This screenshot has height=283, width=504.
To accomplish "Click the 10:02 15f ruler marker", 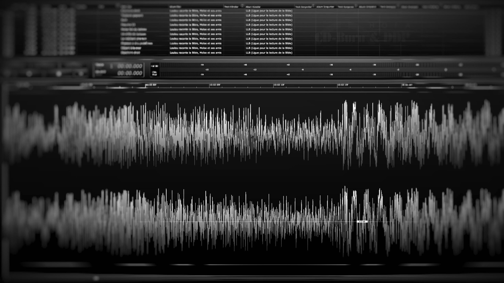I will click(343, 85).
